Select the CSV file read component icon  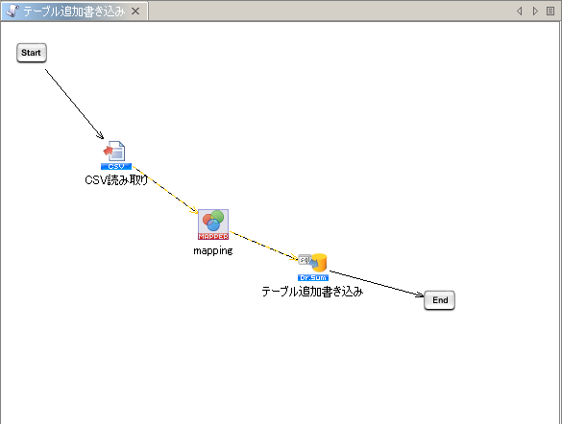pyautogui.click(x=116, y=155)
